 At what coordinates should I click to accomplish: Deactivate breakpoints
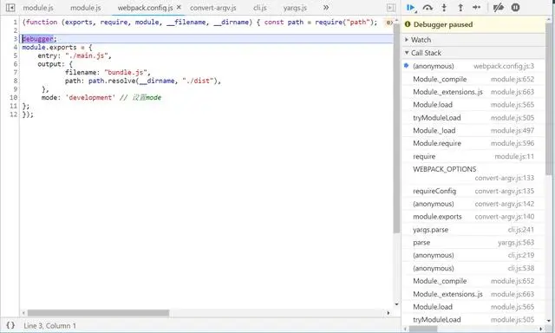[499, 8]
